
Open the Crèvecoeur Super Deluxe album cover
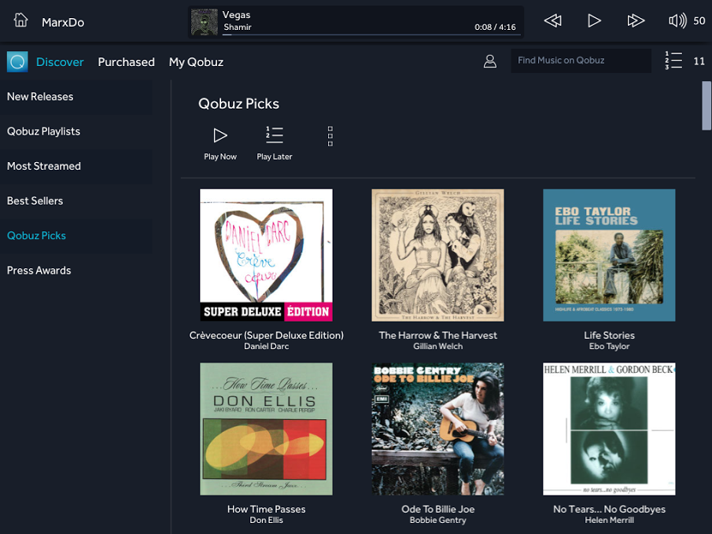coord(266,255)
